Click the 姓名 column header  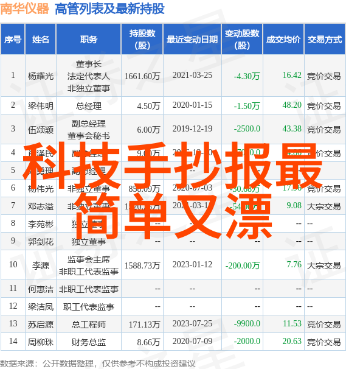pyautogui.click(x=41, y=40)
